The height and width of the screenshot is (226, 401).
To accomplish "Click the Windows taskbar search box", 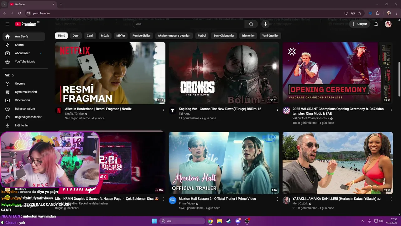I will click(182, 221).
